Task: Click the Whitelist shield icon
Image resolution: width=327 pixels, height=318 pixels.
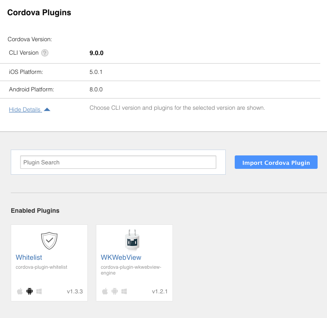Action: pyautogui.click(x=49, y=241)
